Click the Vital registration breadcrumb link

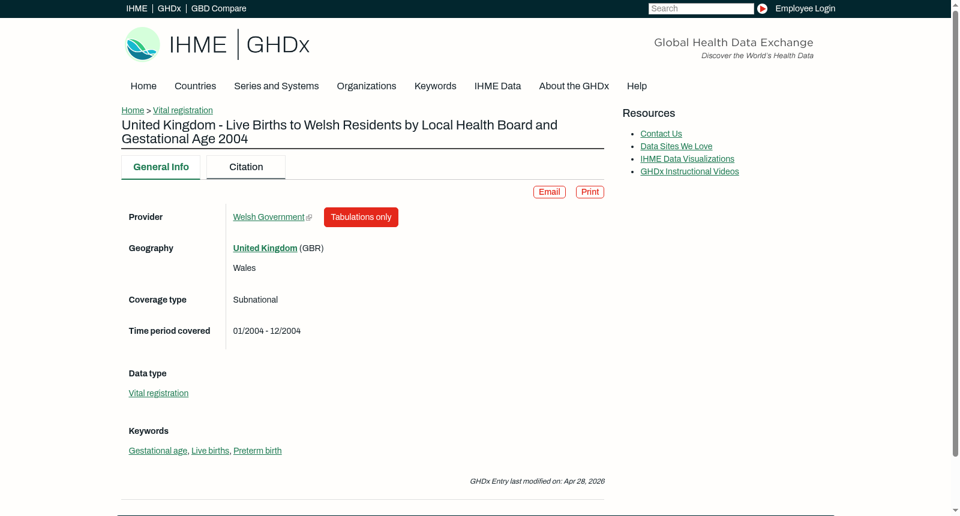(x=183, y=110)
